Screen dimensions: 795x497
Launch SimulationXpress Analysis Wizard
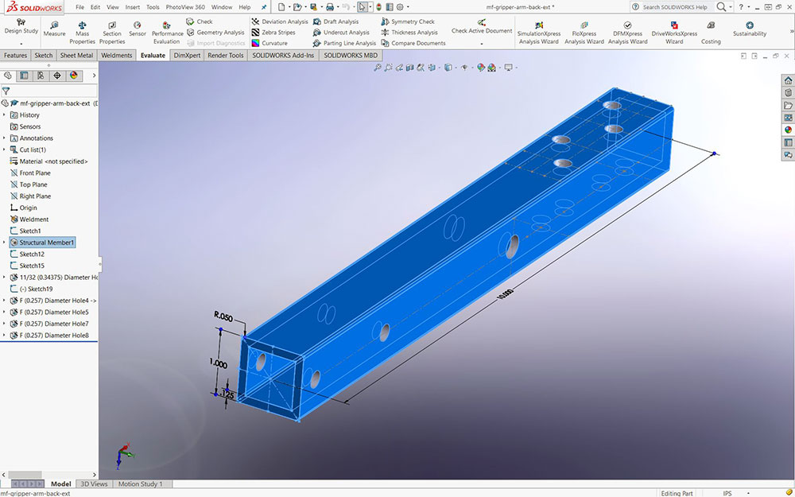538,30
